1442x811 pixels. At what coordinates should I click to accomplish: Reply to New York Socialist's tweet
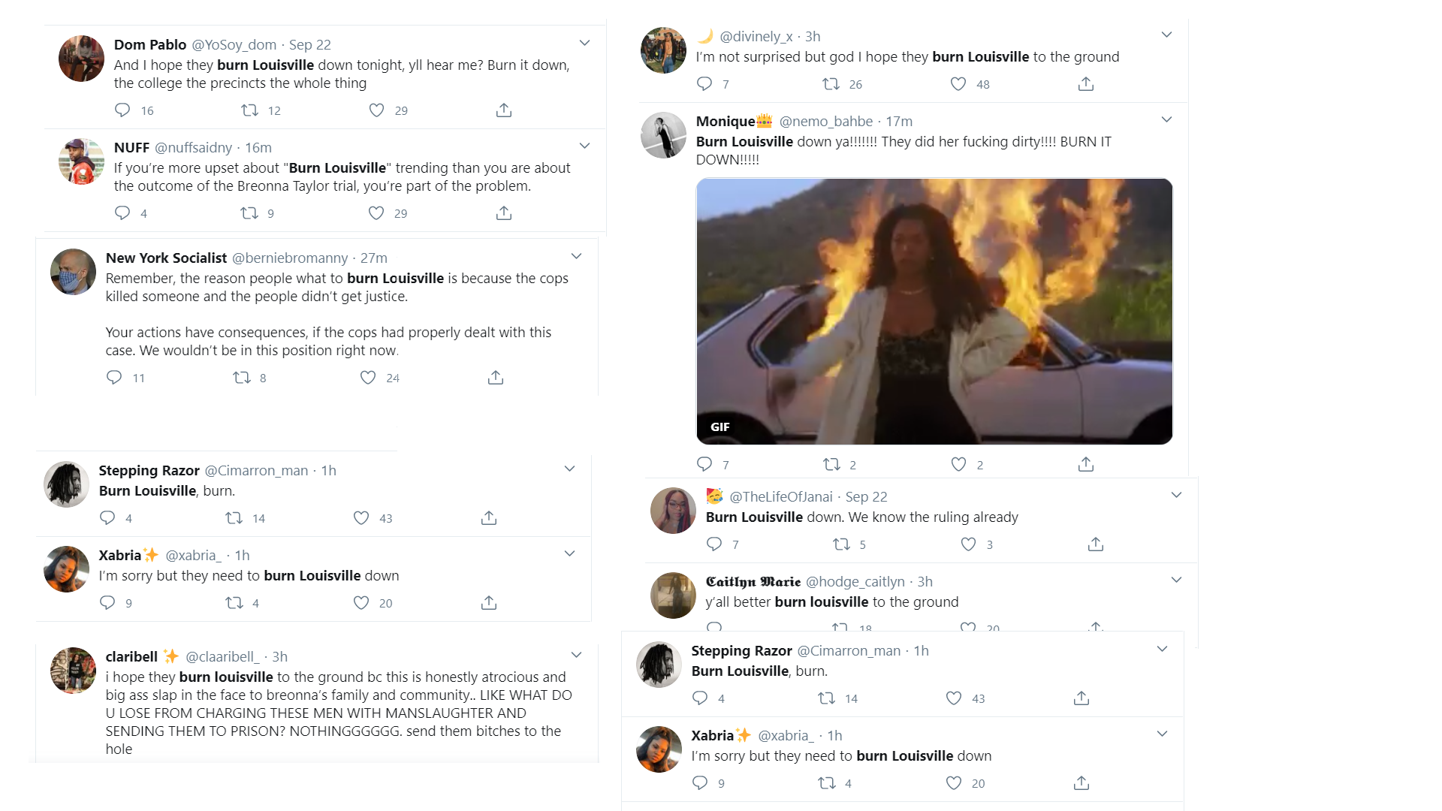(114, 377)
